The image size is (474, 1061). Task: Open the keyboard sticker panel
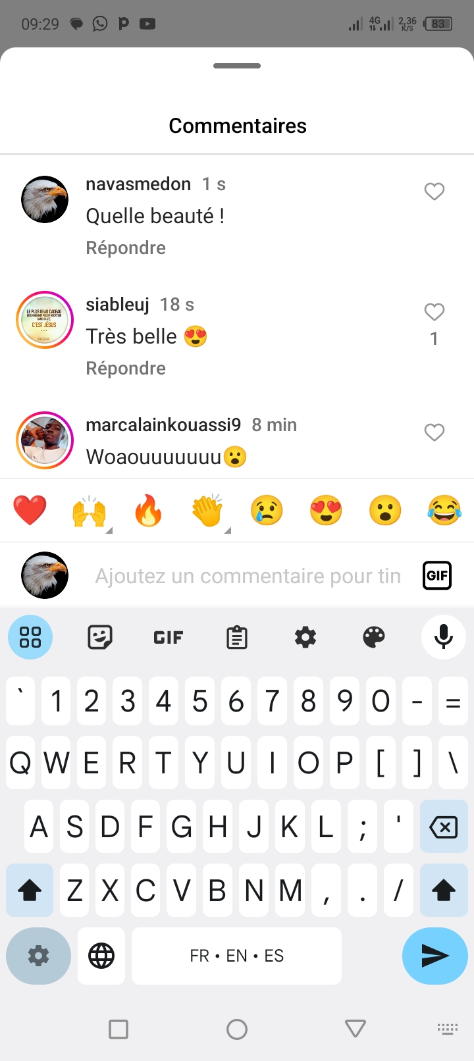click(100, 637)
